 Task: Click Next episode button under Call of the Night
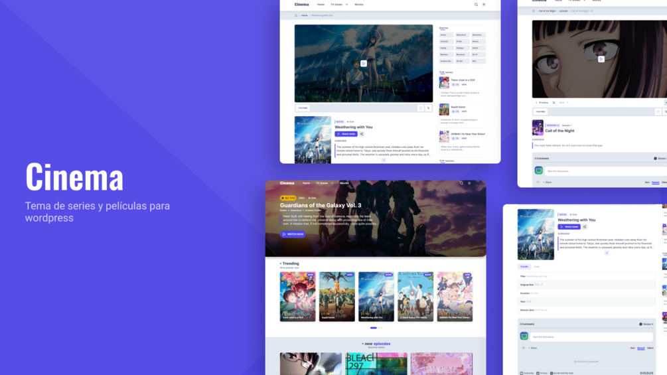coord(563,102)
